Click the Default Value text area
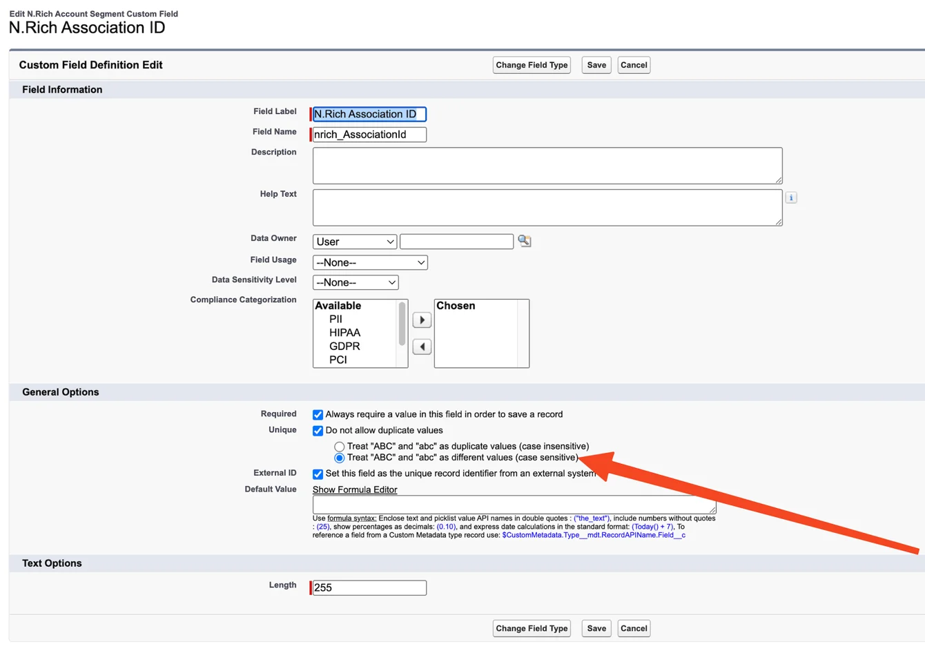 click(x=514, y=505)
